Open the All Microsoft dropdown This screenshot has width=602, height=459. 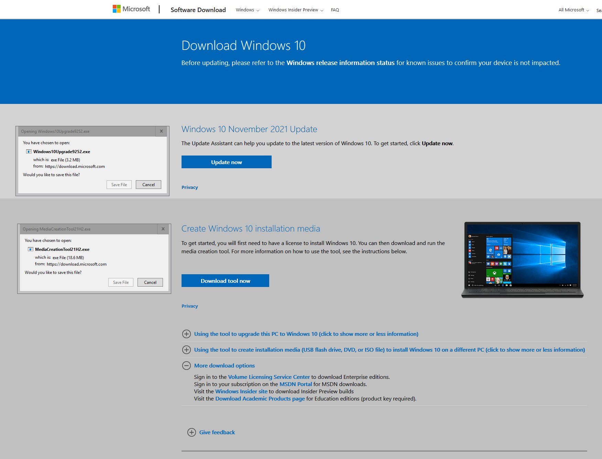coord(573,10)
